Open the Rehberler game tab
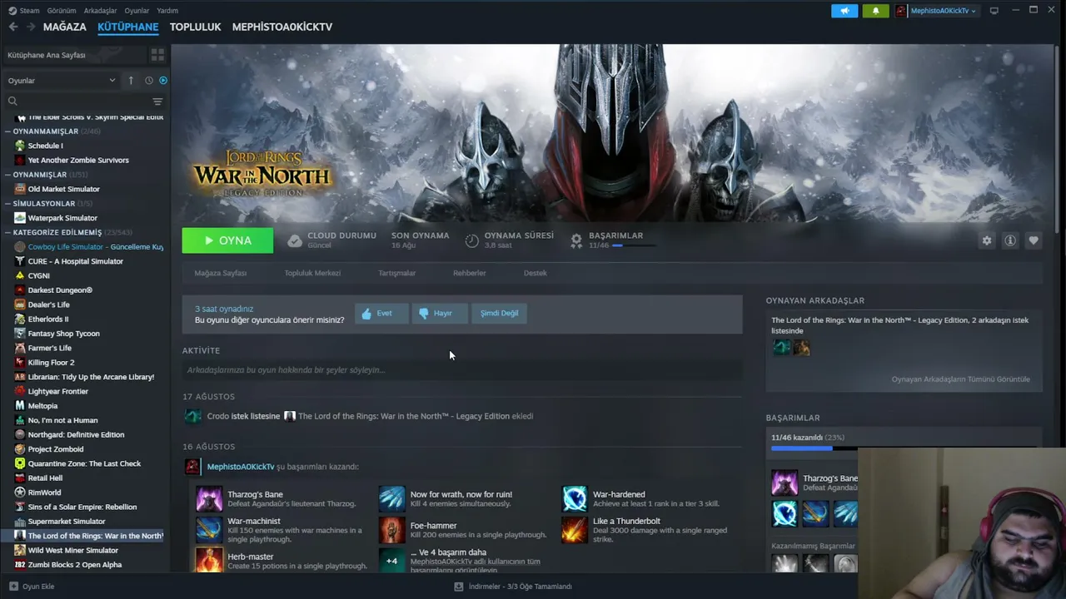Viewport: 1066px width, 599px height. click(470, 273)
